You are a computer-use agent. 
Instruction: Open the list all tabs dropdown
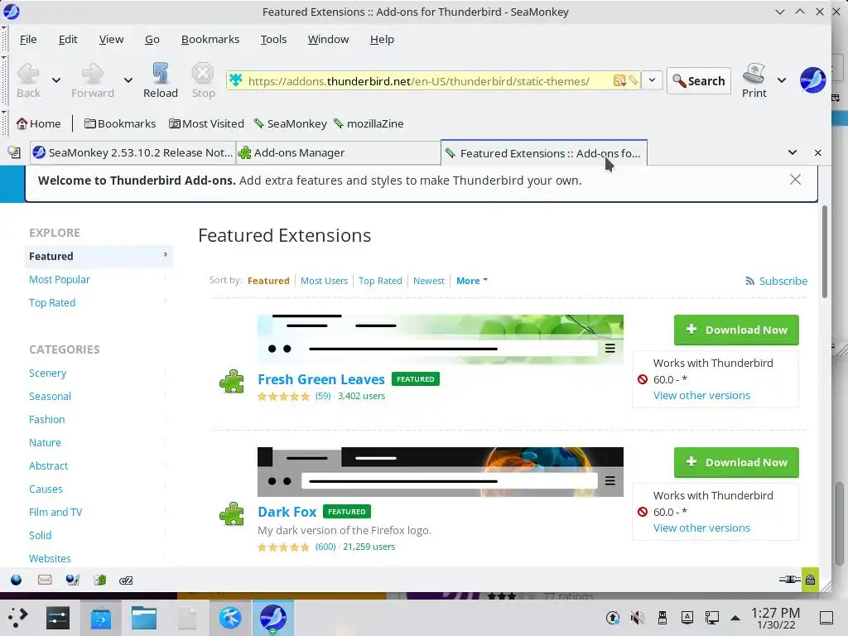click(793, 152)
